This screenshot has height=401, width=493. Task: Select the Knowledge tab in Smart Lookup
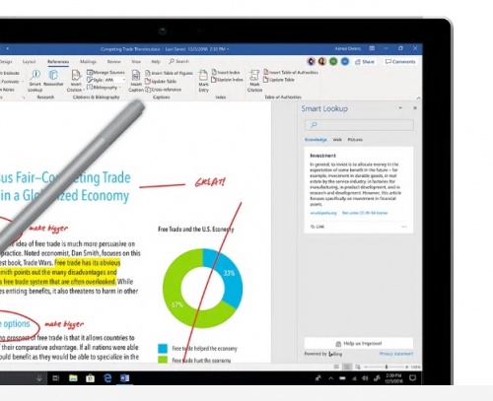click(316, 140)
